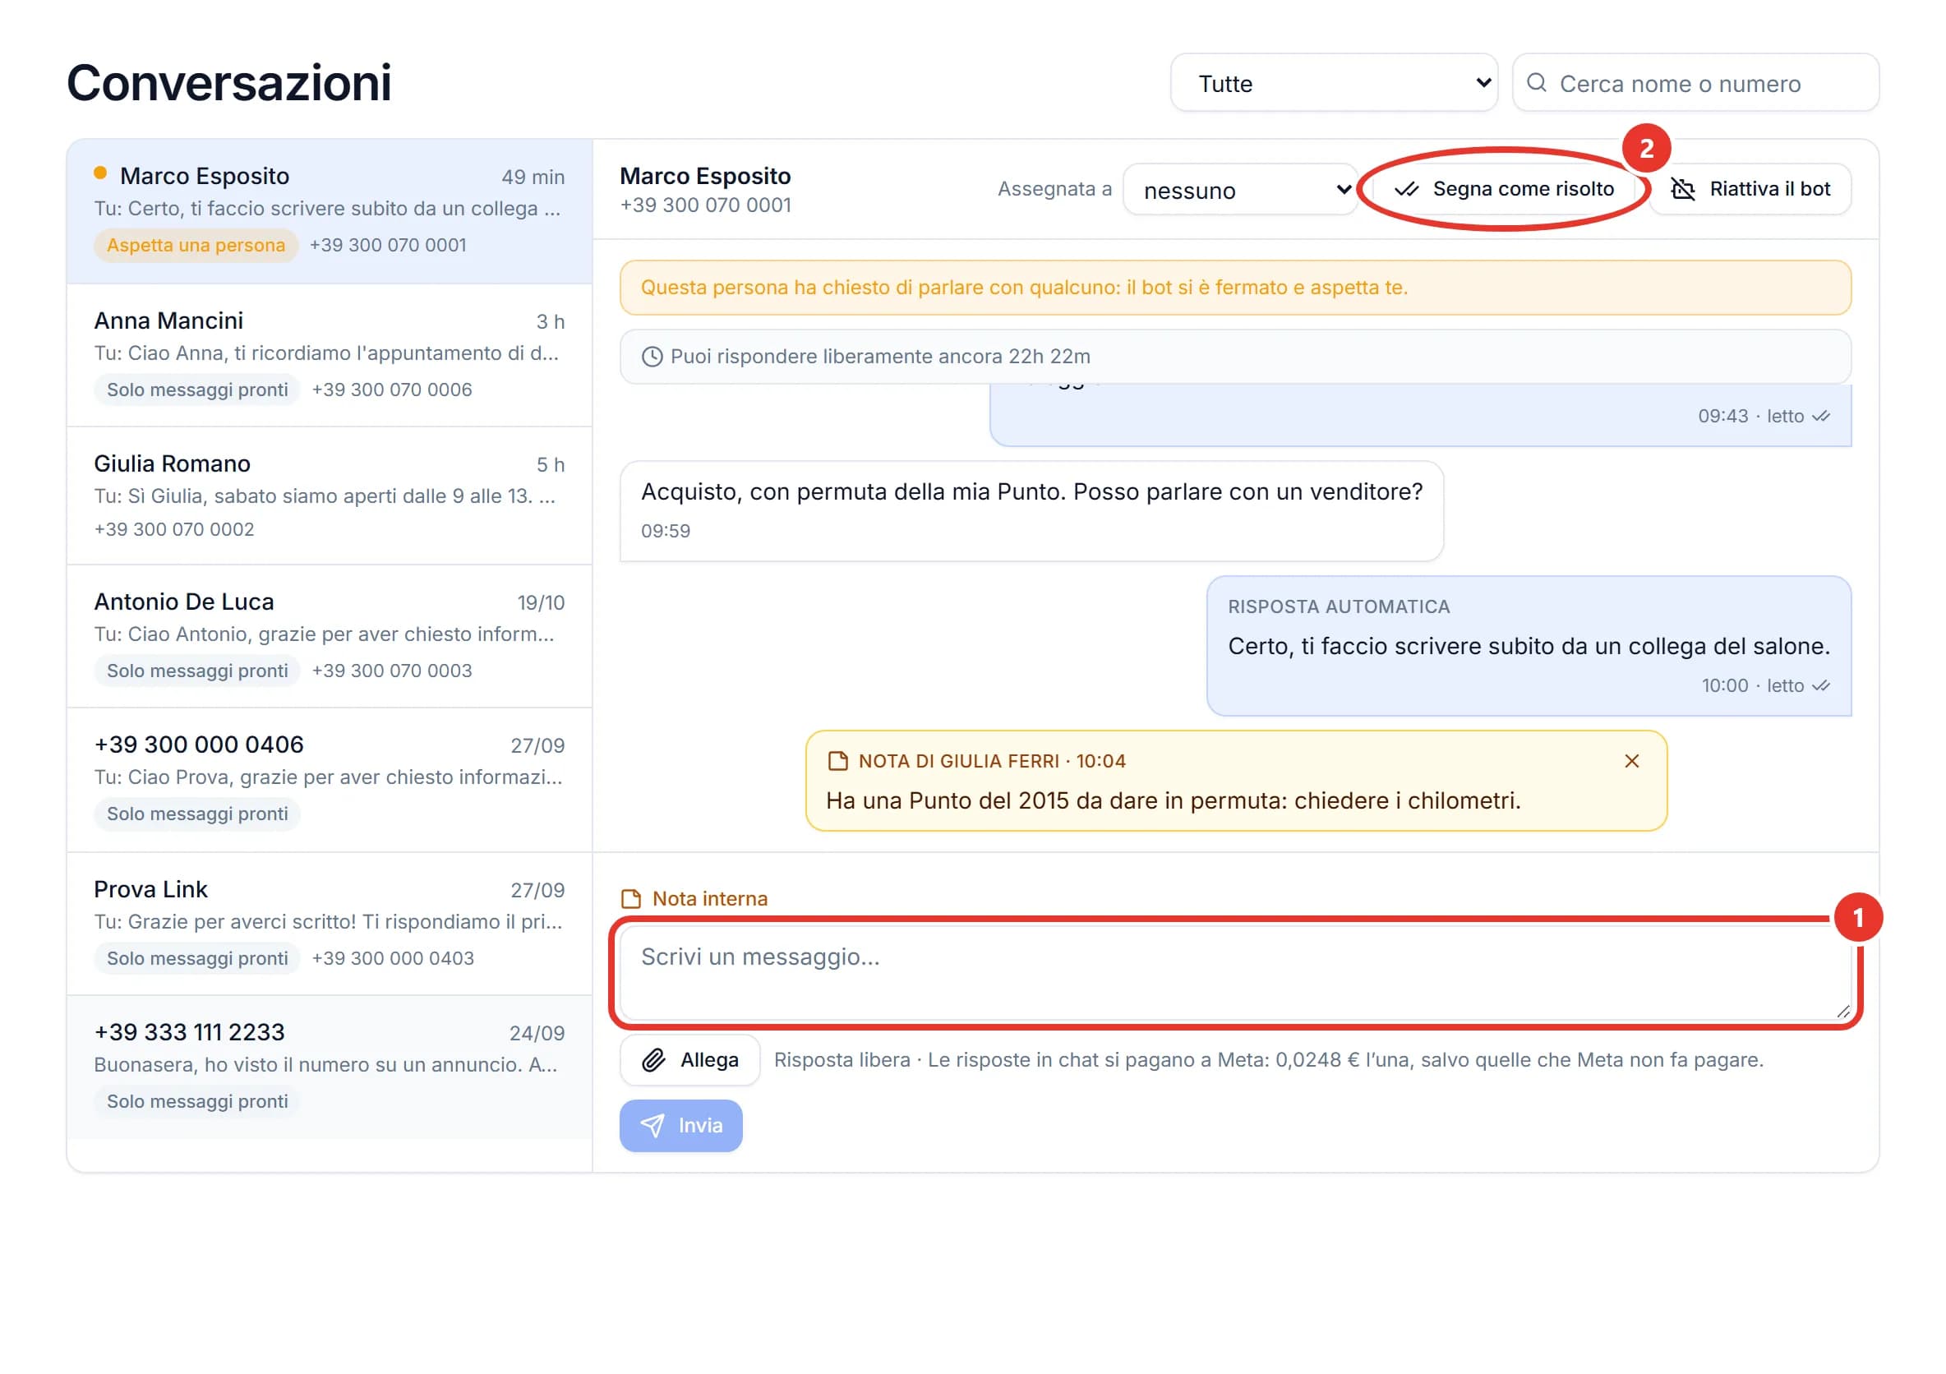This screenshot has height=1374, width=1946.
Task: Open Marco Esposito conversation in list
Action: click(329, 211)
